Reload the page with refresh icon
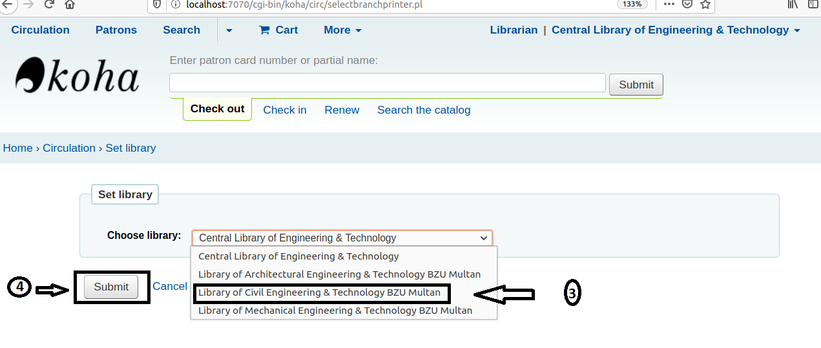 click(x=49, y=4)
